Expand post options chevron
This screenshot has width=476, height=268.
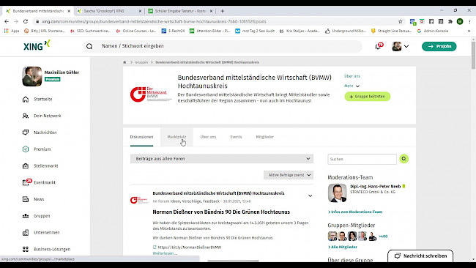coord(310,196)
